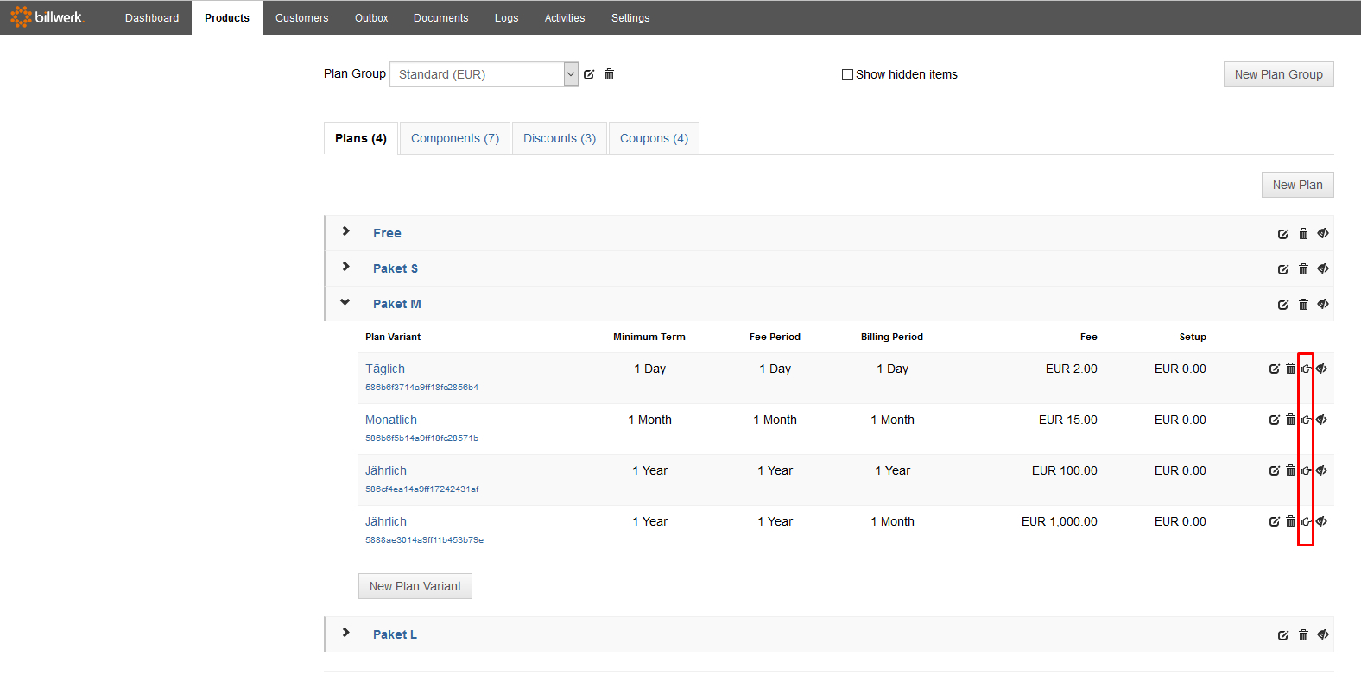Click pointing-hand icon for Monatlich variant

[x=1306, y=420]
